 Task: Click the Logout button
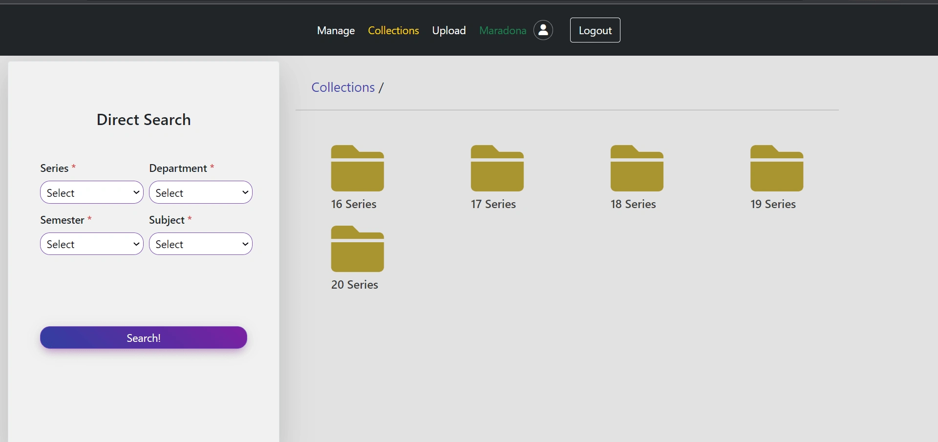(595, 30)
